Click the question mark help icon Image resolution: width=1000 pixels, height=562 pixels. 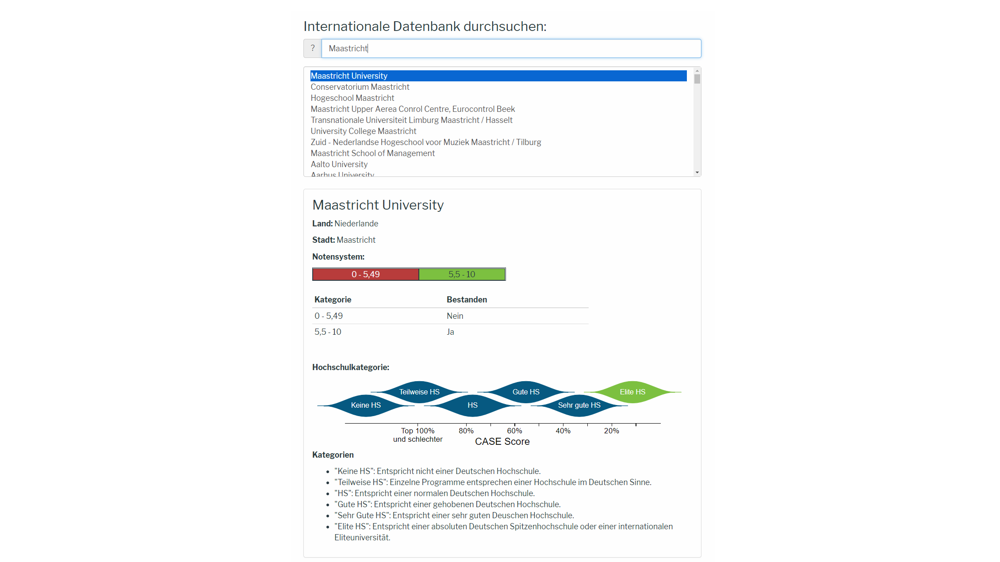point(313,48)
